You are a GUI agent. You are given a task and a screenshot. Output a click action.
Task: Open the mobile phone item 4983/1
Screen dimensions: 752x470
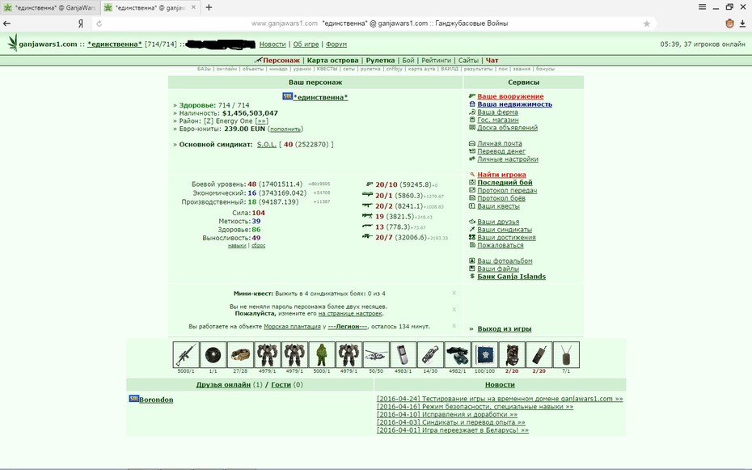tap(403, 355)
